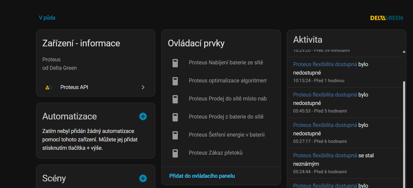This screenshot has height=188, width=413.
Task: Click Přidat do ovládacího panelu
Action: pos(202,176)
